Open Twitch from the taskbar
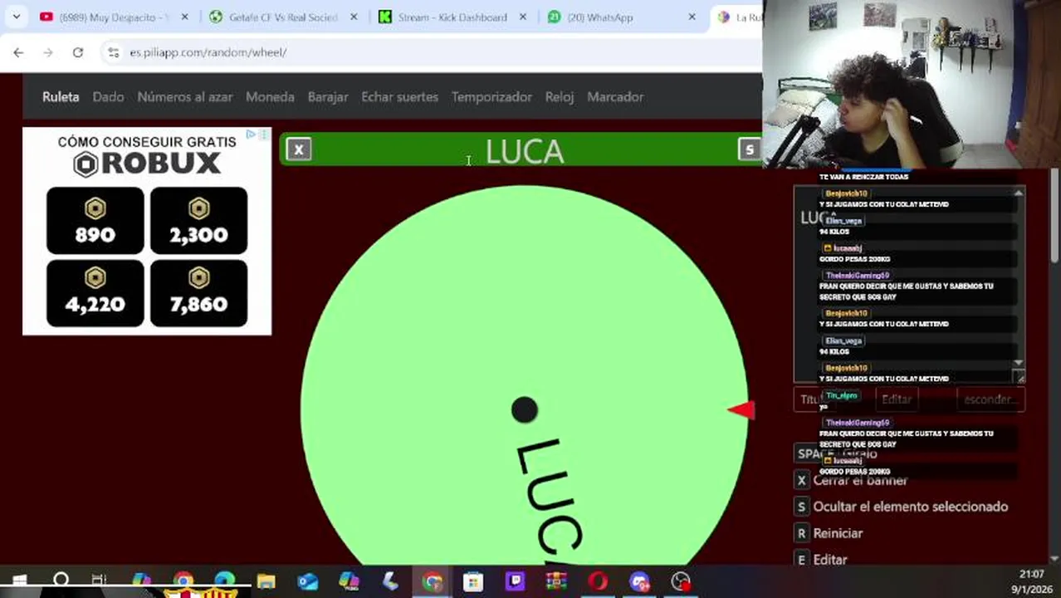Viewport: 1061px width, 598px height. click(x=515, y=581)
